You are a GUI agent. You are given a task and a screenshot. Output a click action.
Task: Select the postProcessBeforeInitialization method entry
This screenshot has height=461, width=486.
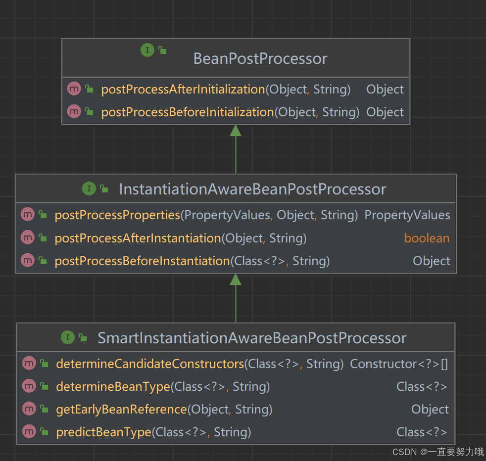click(187, 112)
